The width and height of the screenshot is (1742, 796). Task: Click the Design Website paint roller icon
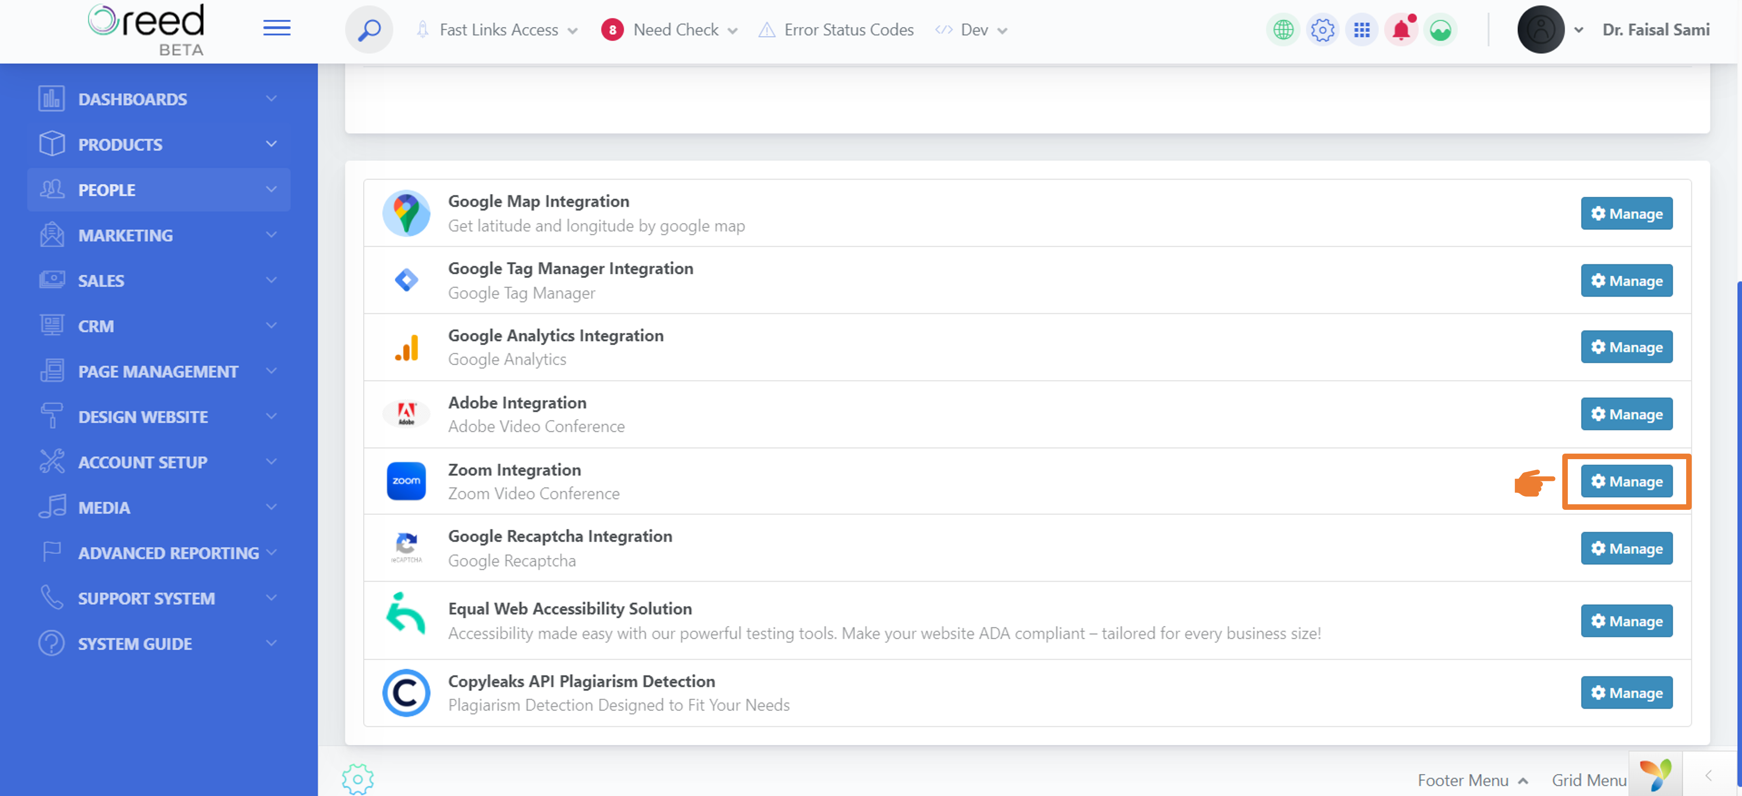[51, 416]
